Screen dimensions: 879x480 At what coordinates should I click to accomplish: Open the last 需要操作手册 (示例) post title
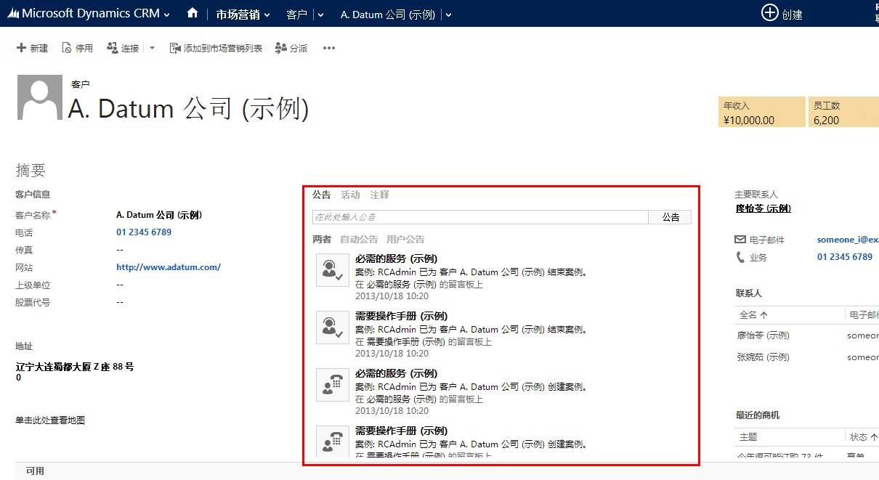coord(401,431)
